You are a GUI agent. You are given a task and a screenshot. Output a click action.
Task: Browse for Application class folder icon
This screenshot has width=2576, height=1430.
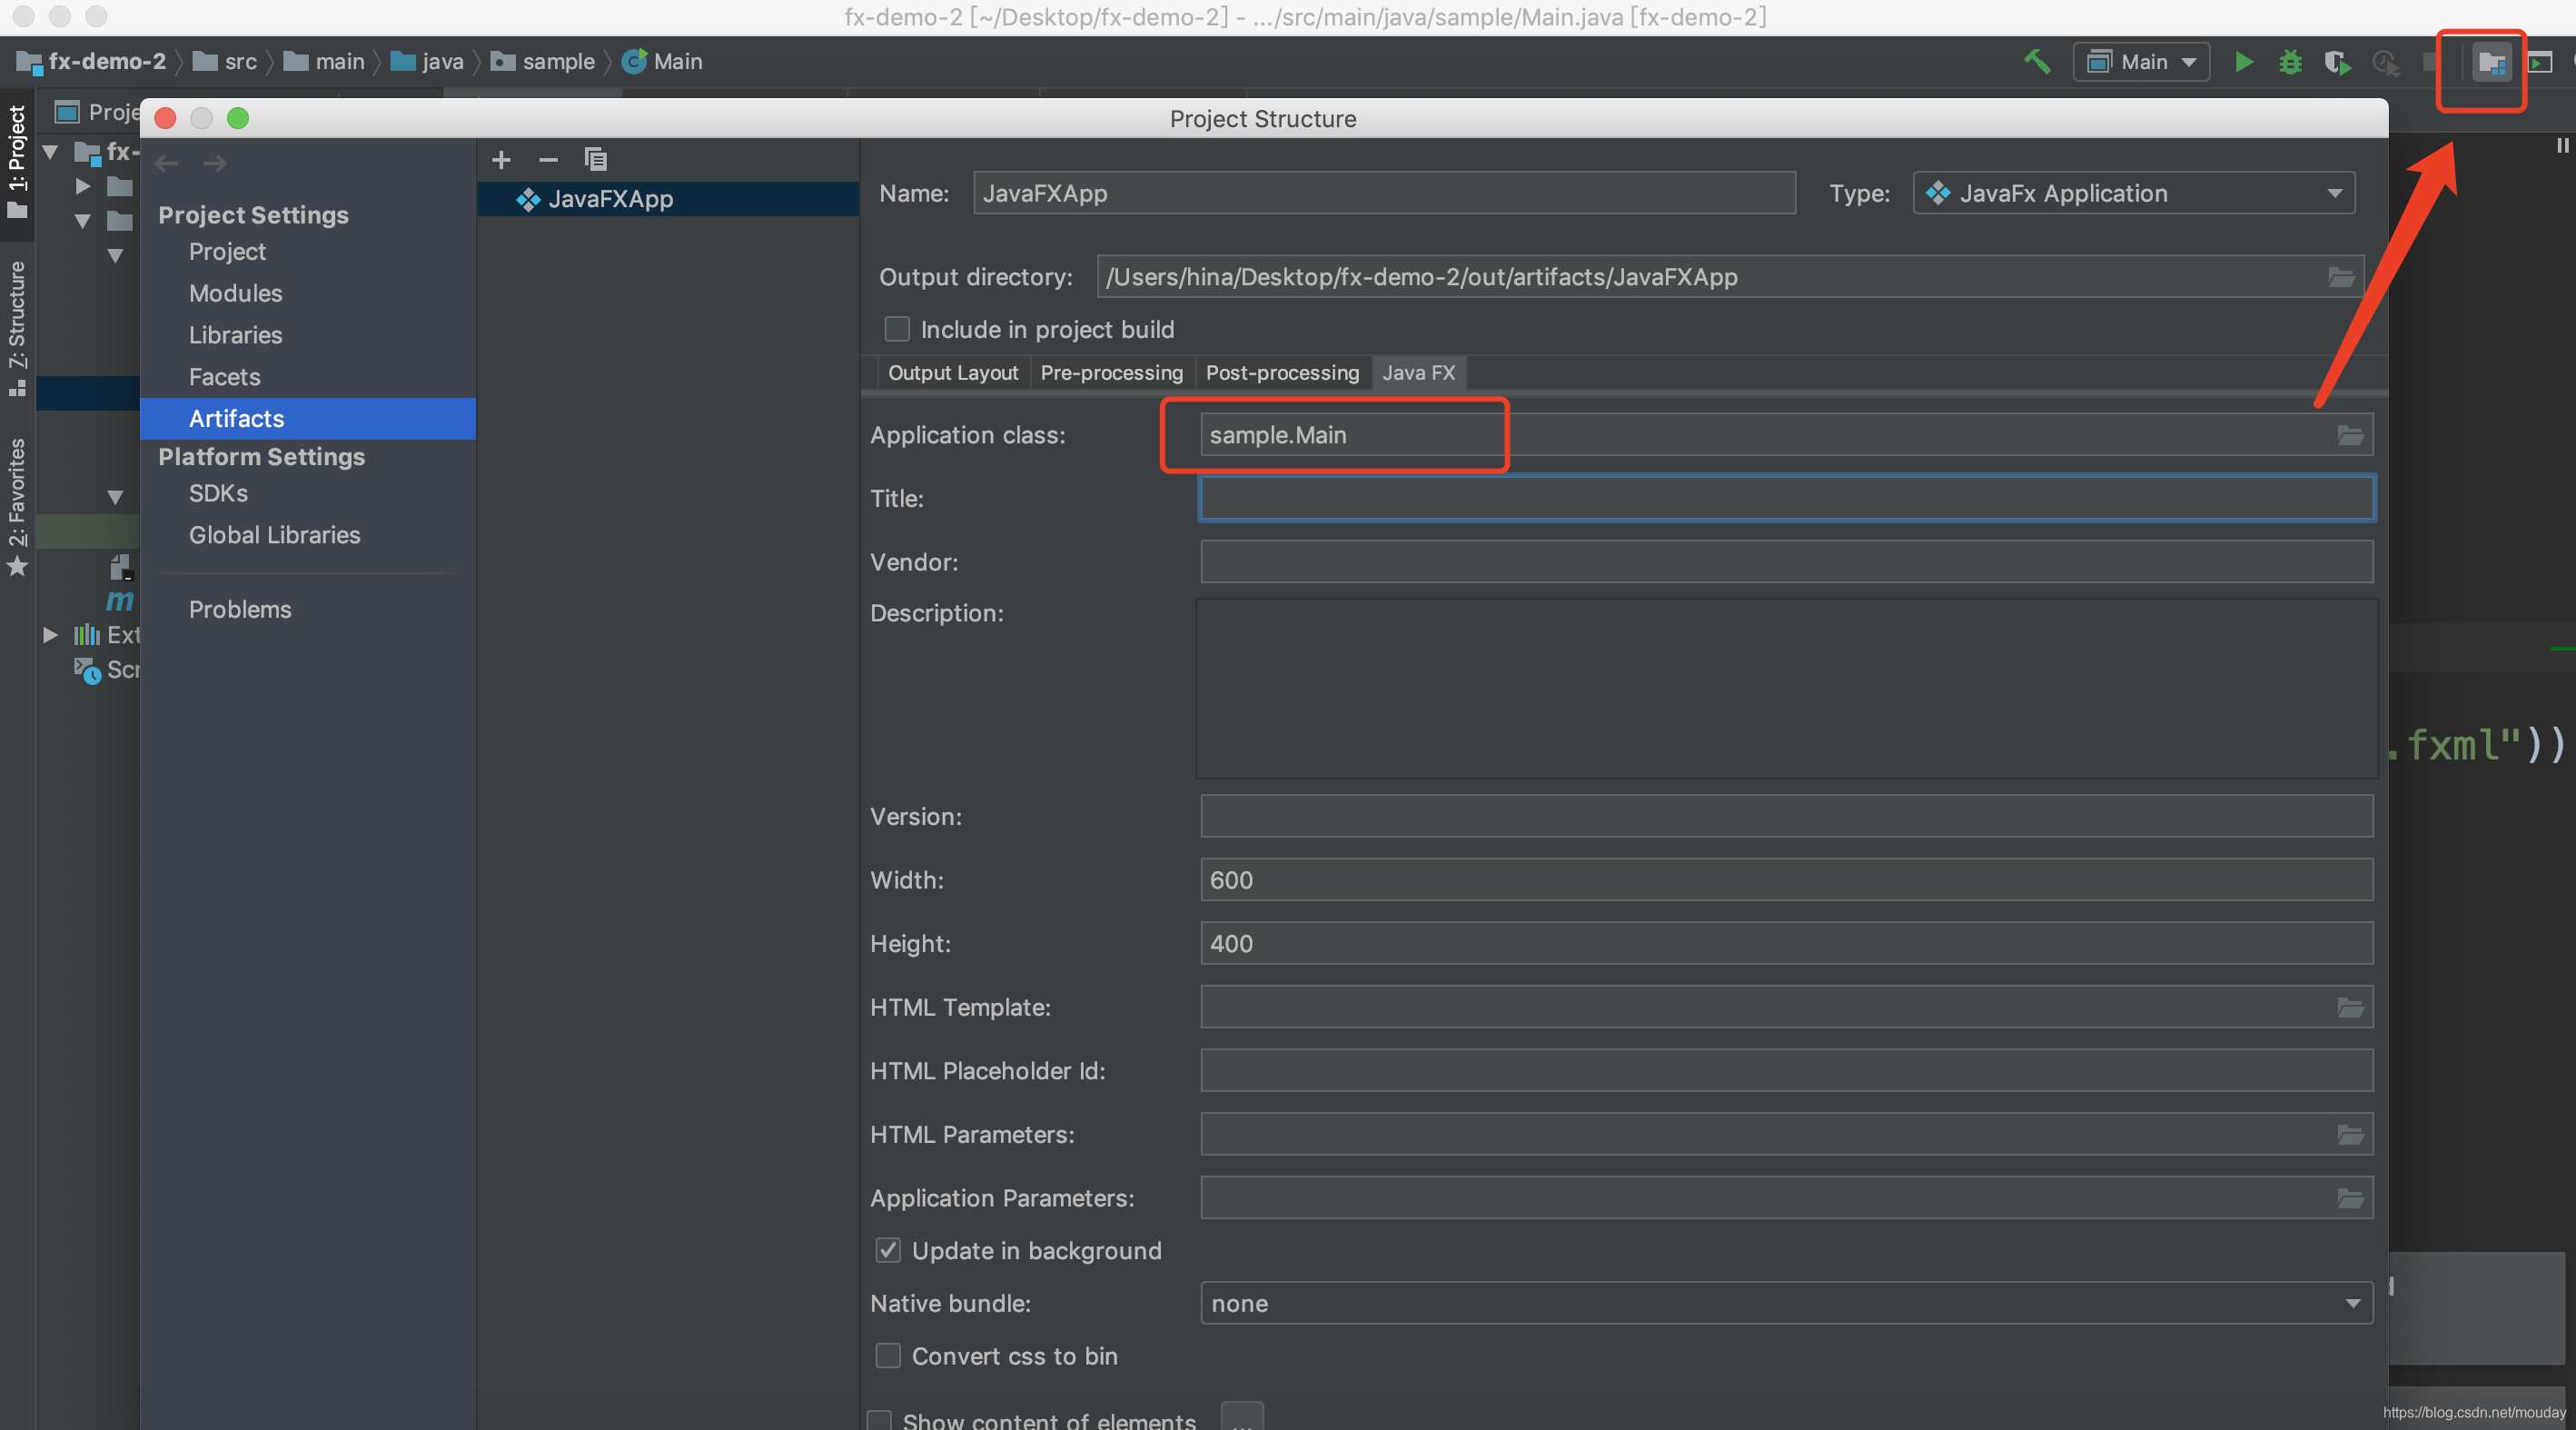click(2350, 436)
